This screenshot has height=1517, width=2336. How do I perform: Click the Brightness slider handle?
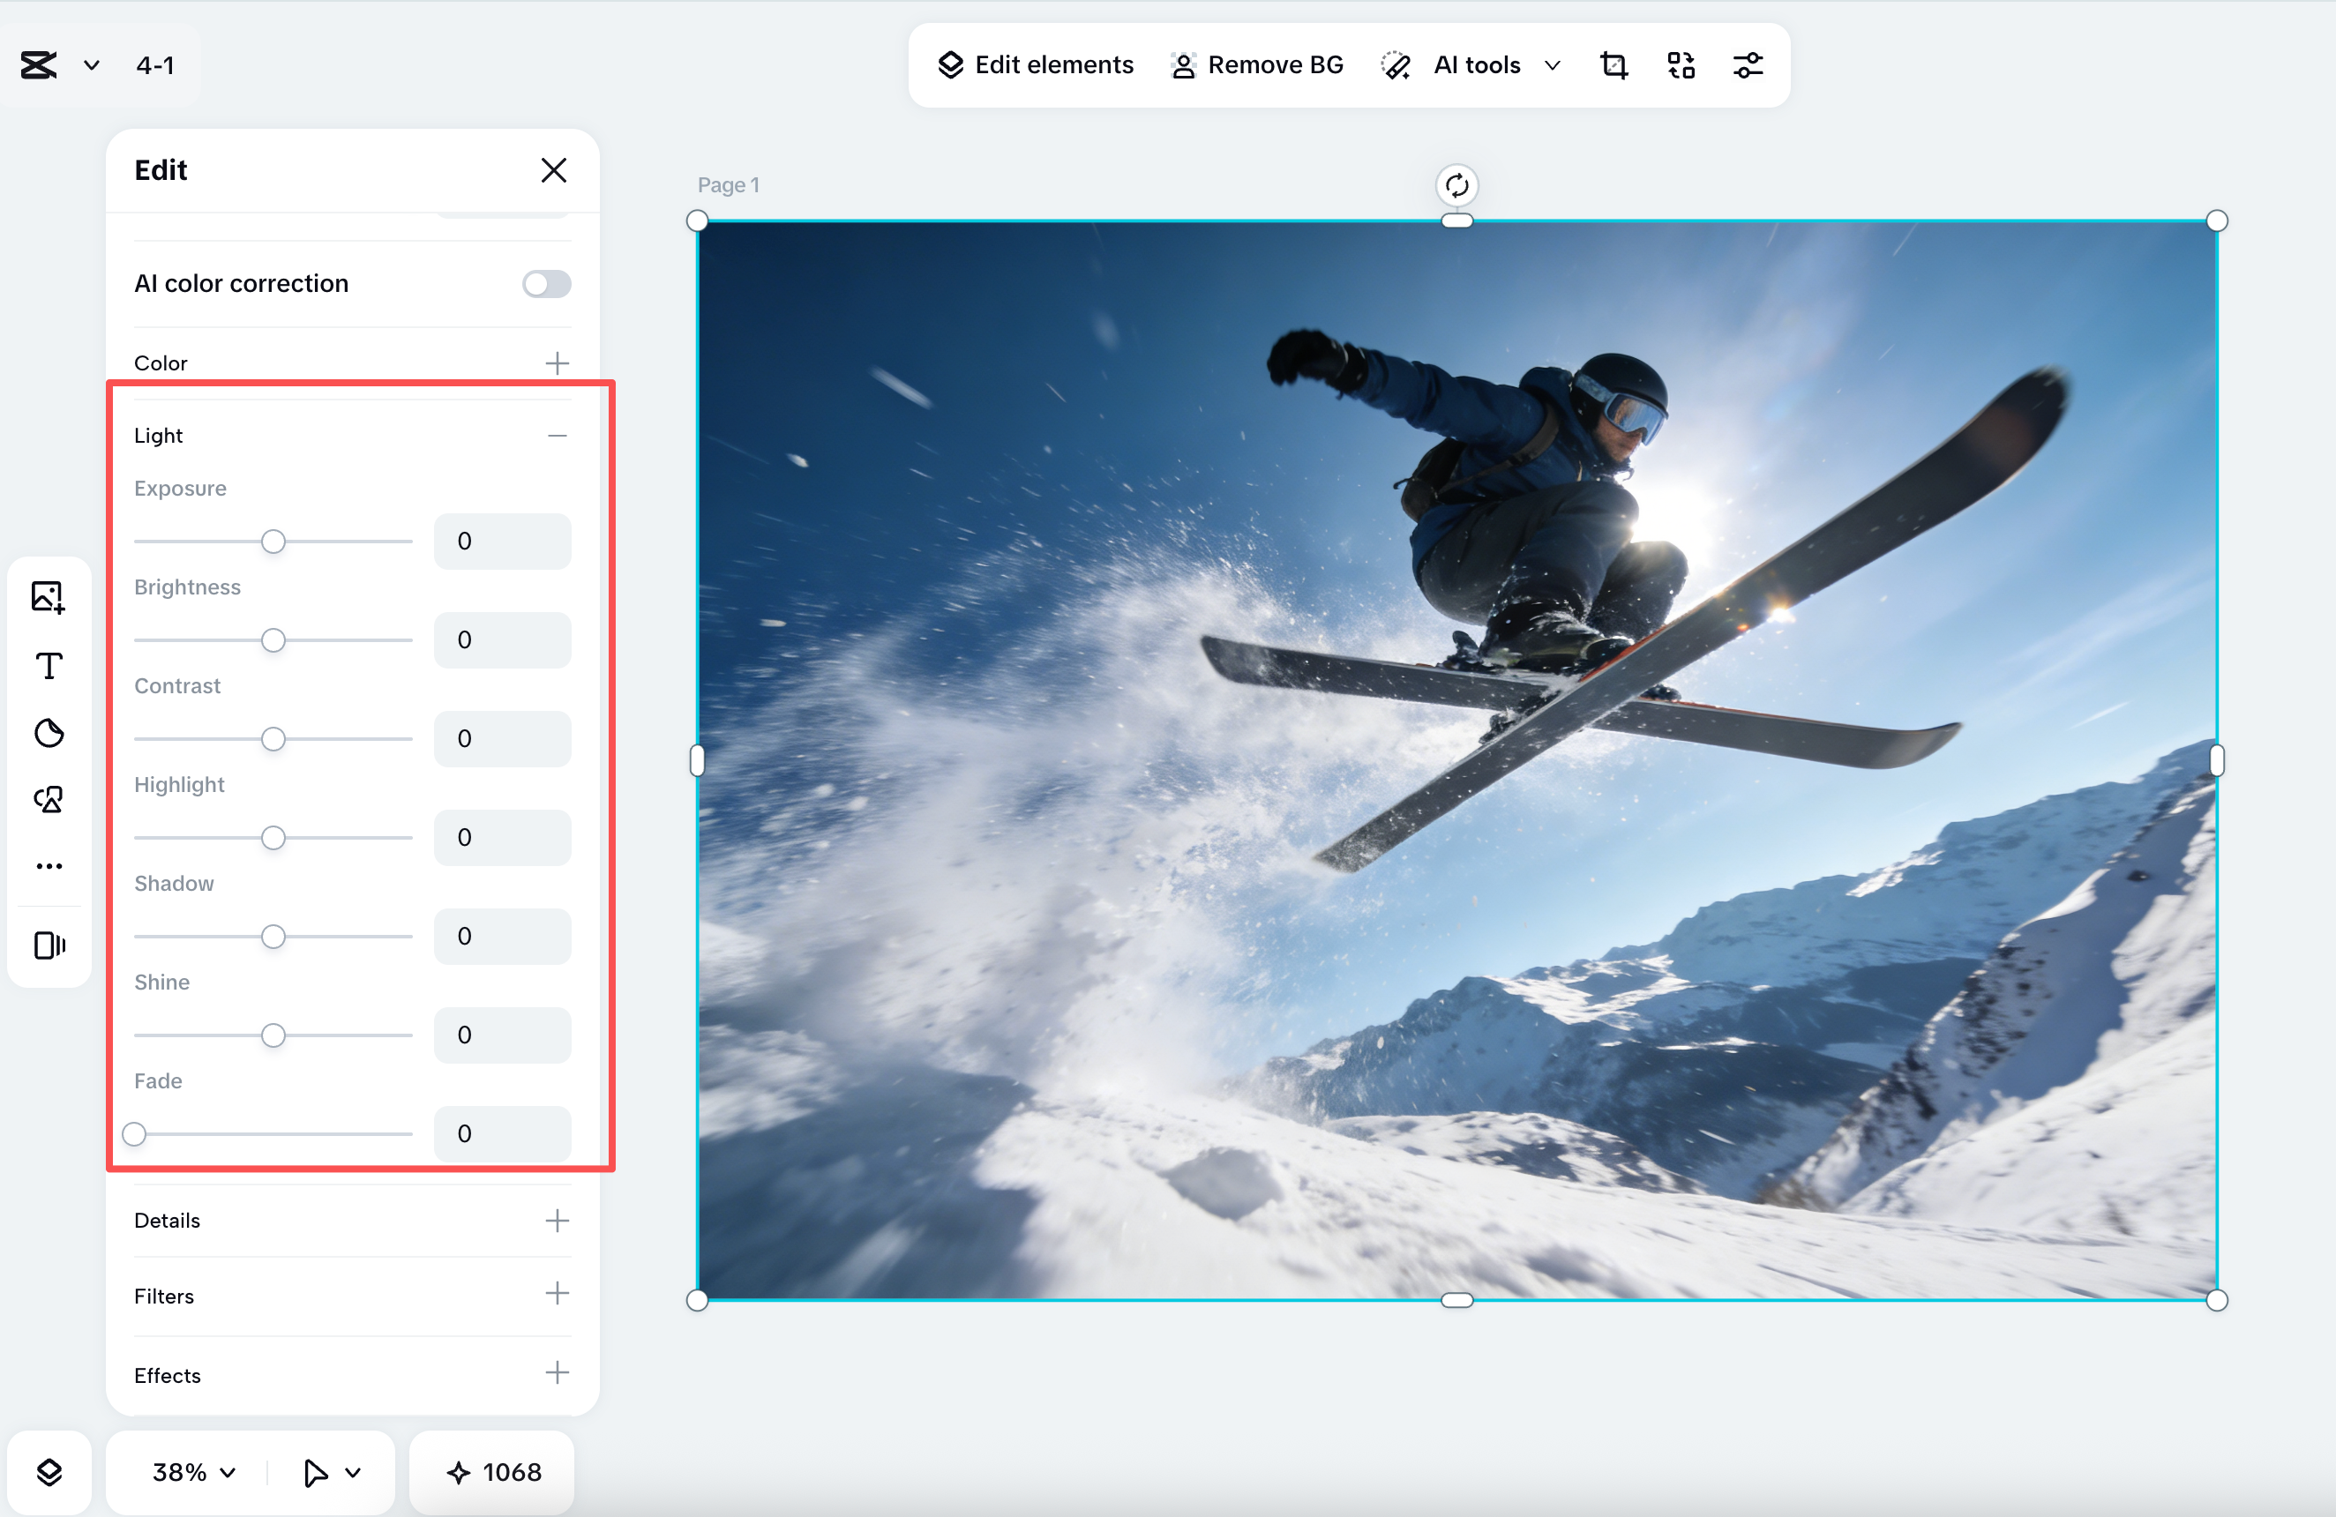pyautogui.click(x=273, y=640)
